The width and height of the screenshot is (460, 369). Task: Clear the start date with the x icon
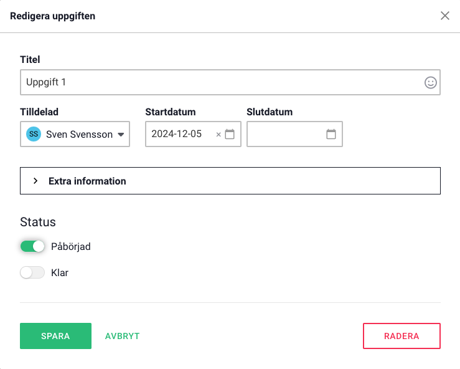[x=218, y=135]
